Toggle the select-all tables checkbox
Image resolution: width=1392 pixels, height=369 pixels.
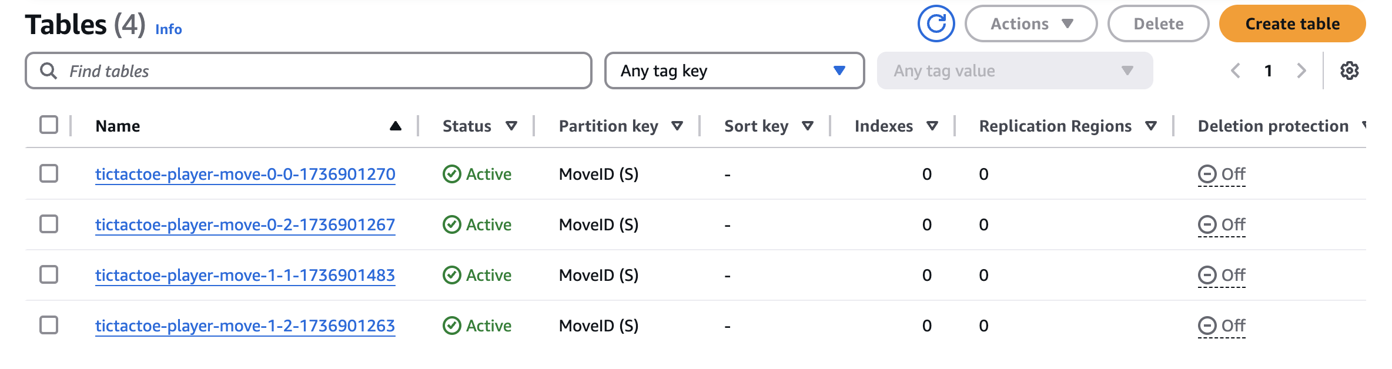[x=49, y=125]
